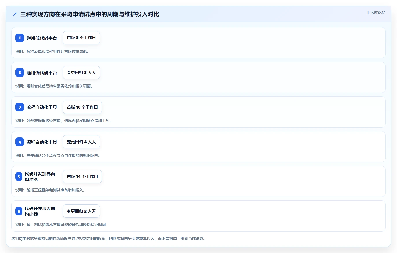Click 通用低代码平台 label in card 1
This screenshot has width=397, height=253.
coord(42,38)
